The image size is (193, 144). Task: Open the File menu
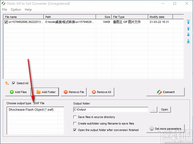4,9
